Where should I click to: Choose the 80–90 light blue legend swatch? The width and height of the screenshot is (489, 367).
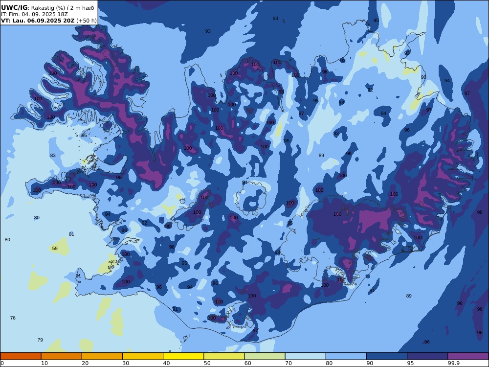(346, 356)
